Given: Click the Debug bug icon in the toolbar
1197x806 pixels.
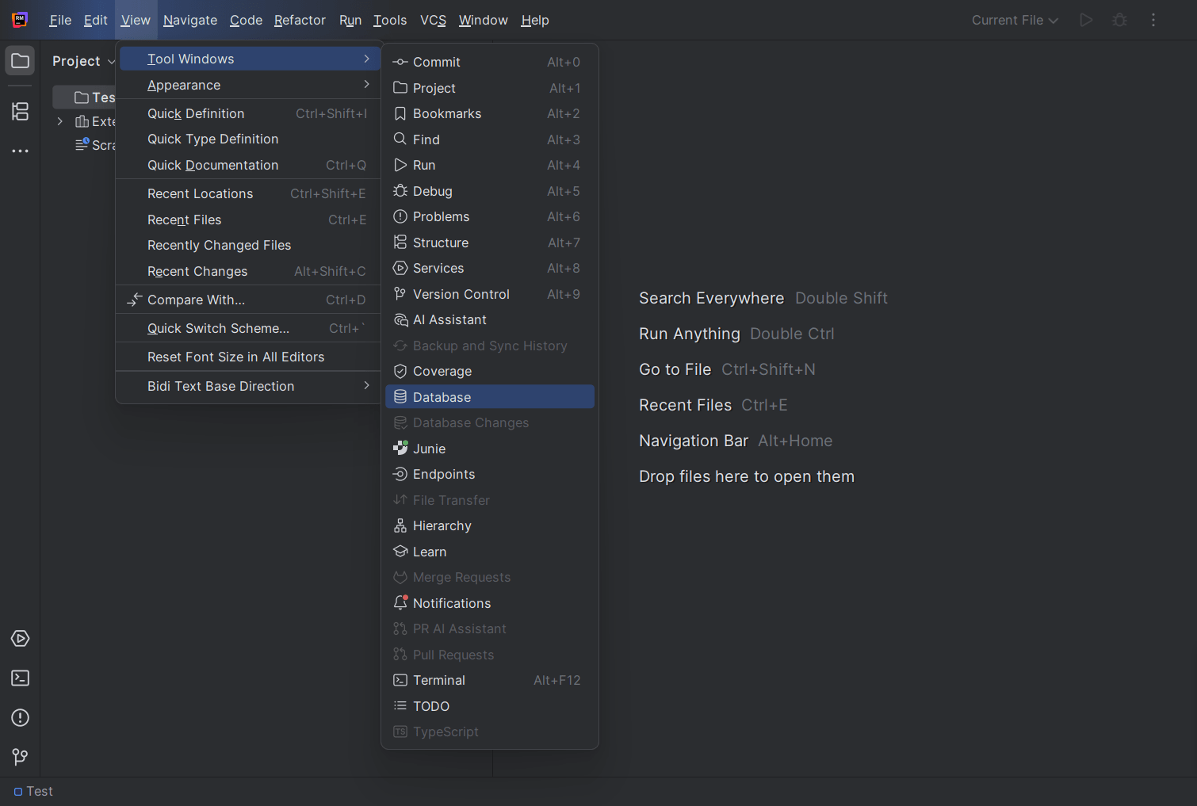Looking at the screenshot, I should (x=1119, y=20).
